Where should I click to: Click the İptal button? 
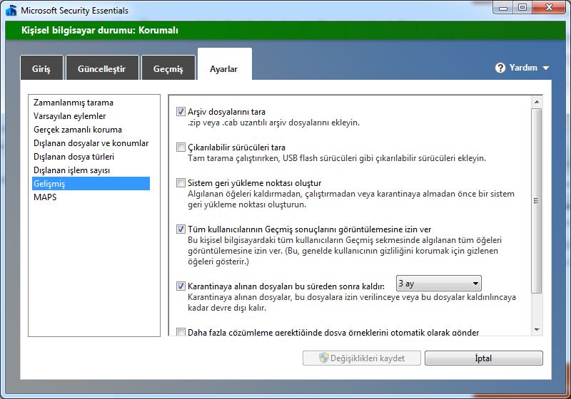pos(484,358)
